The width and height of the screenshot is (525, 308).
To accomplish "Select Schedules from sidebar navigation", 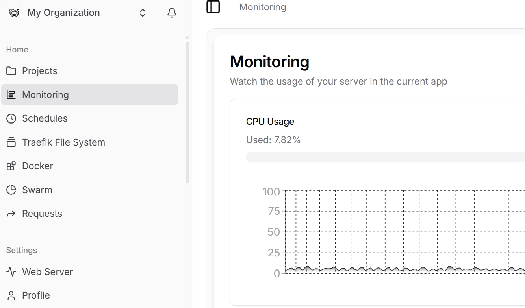I will [45, 118].
